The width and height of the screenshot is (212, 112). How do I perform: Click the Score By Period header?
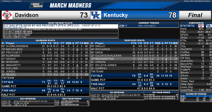[196, 94]
